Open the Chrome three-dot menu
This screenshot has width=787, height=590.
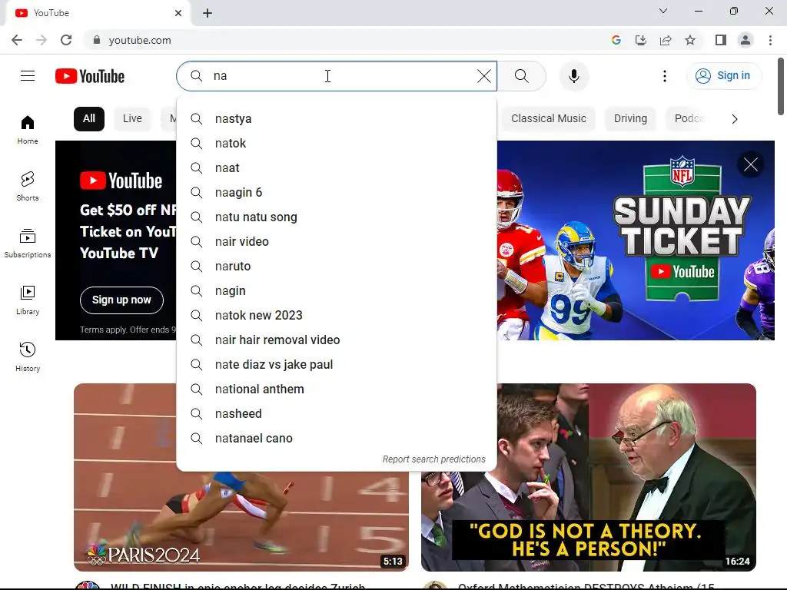click(x=770, y=40)
